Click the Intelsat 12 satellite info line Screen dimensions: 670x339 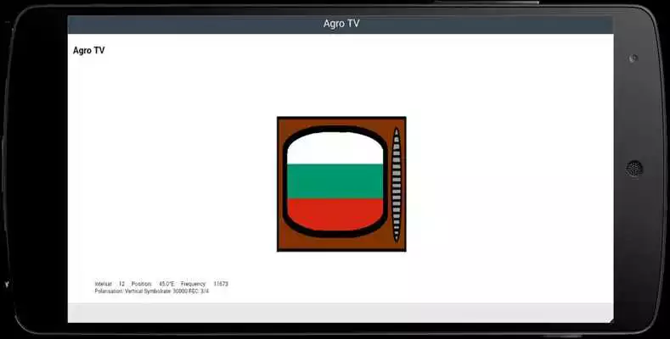coord(161,284)
